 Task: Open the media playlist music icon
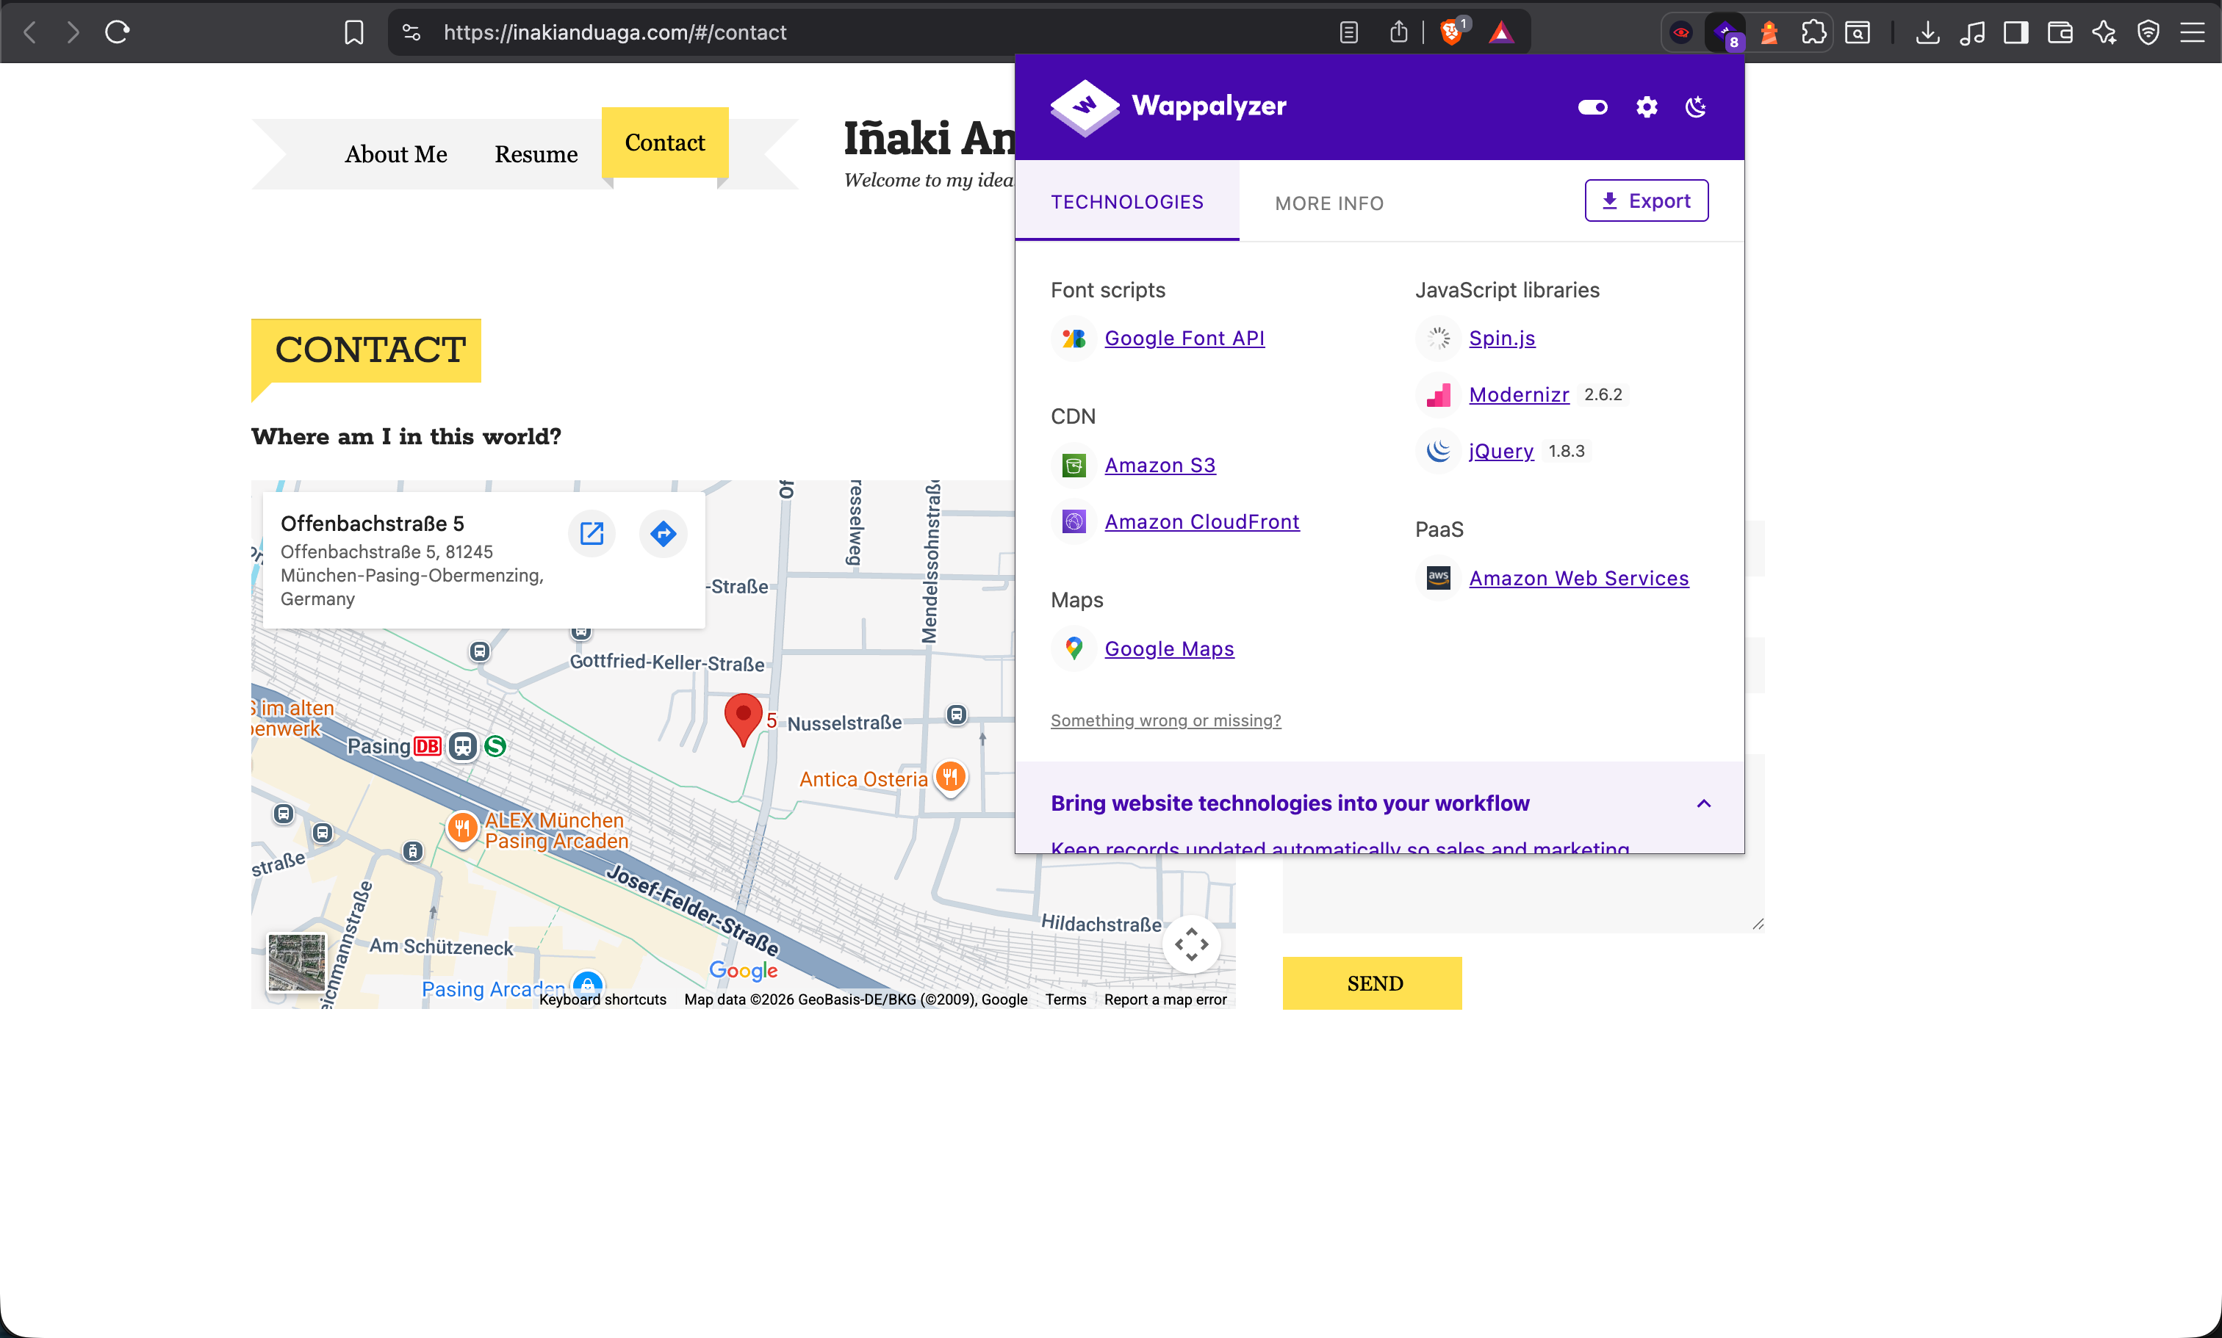[x=1972, y=32]
